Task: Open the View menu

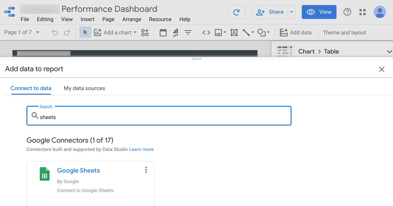Action: click(x=67, y=19)
